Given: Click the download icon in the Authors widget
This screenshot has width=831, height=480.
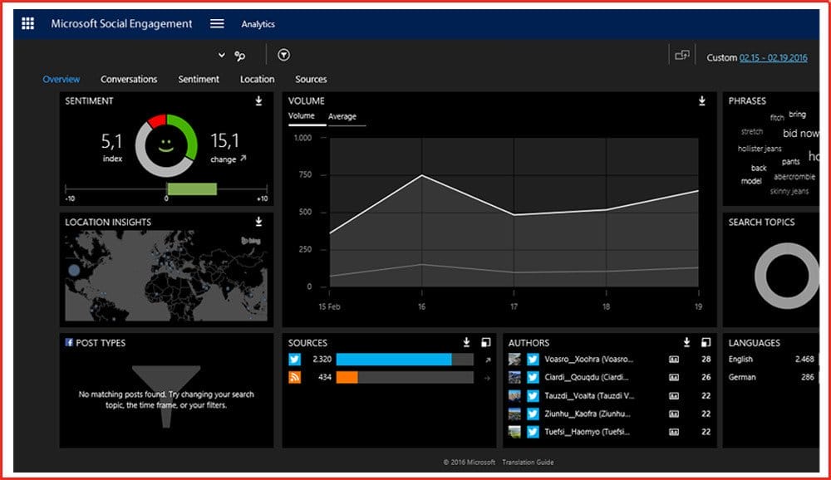Looking at the screenshot, I should 686,342.
